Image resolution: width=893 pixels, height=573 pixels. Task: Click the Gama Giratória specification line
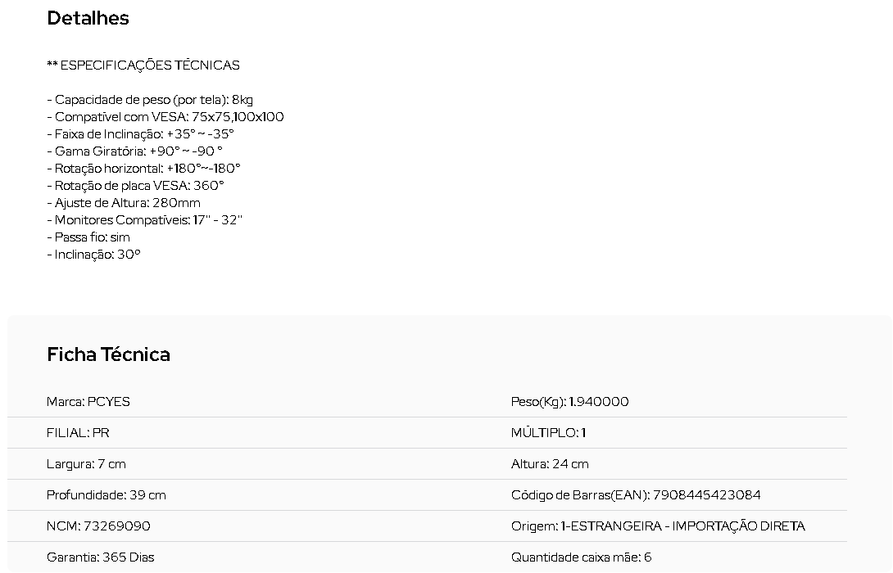point(134,151)
